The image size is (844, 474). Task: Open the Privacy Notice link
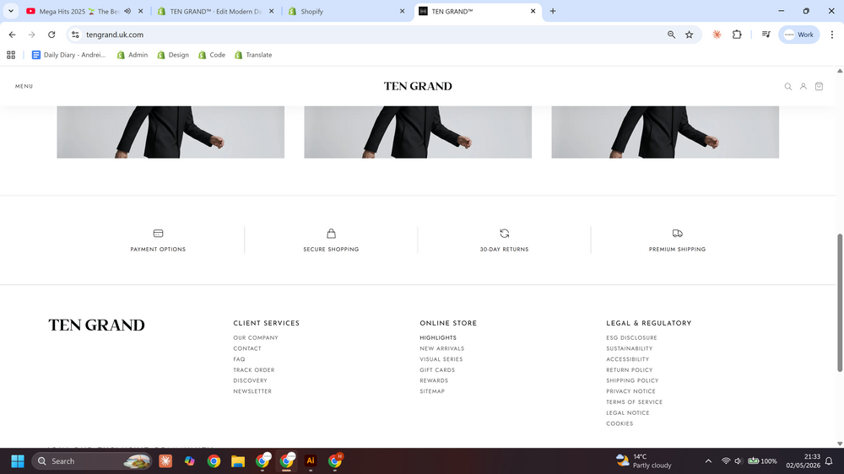tap(630, 391)
